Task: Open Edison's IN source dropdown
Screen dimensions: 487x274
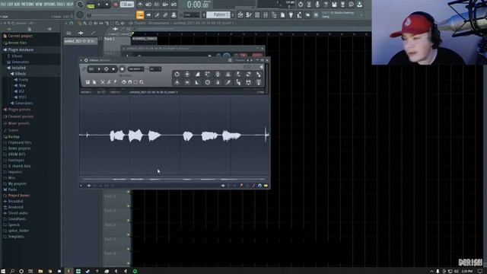Action: (x=155, y=69)
